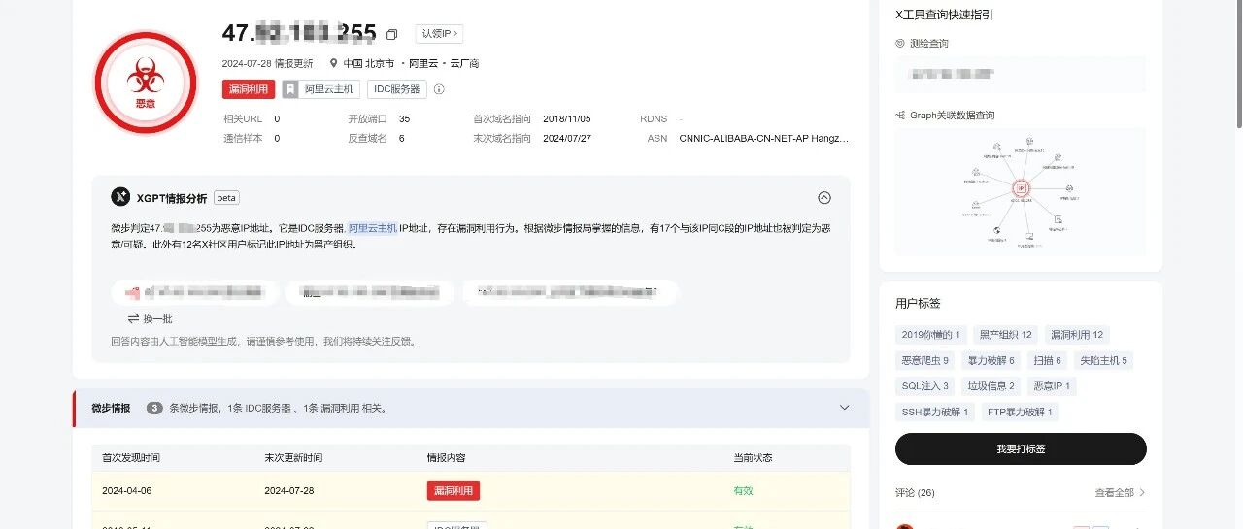Click 换一批 to refresh suggestions
Screen dimensions: 1243x529
point(150,318)
